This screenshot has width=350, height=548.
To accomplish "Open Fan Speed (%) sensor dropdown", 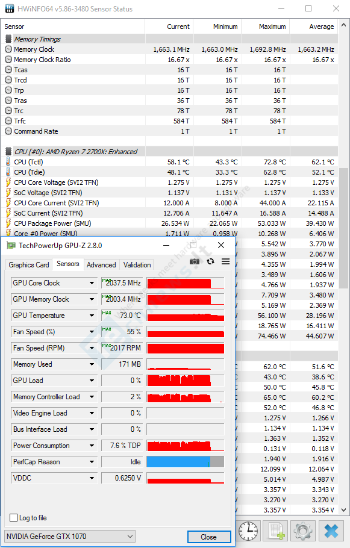I will tap(92, 332).
